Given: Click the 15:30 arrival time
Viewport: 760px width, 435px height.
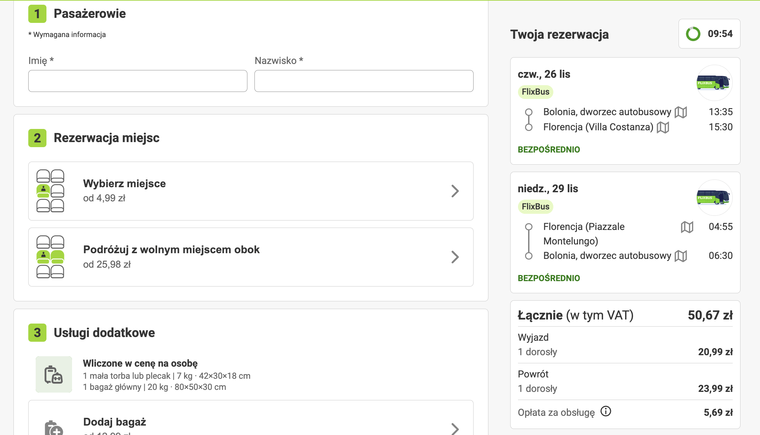Looking at the screenshot, I should [721, 127].
